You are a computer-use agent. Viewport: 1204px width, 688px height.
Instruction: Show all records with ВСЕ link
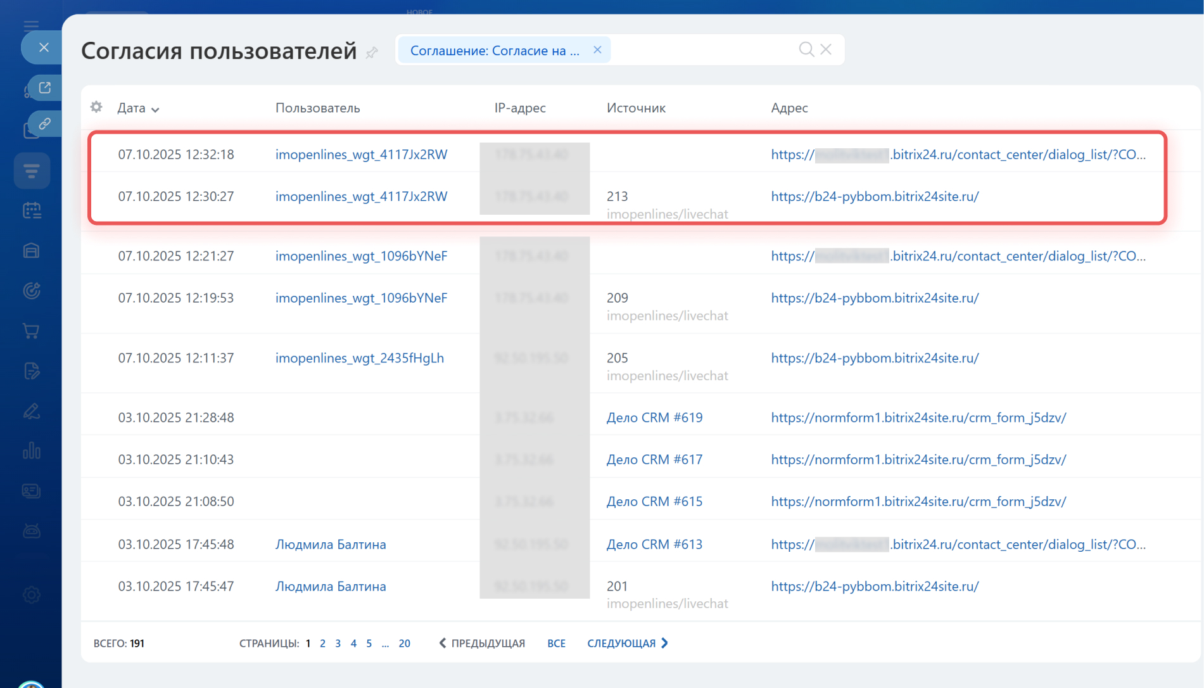[x=556, y=644]
